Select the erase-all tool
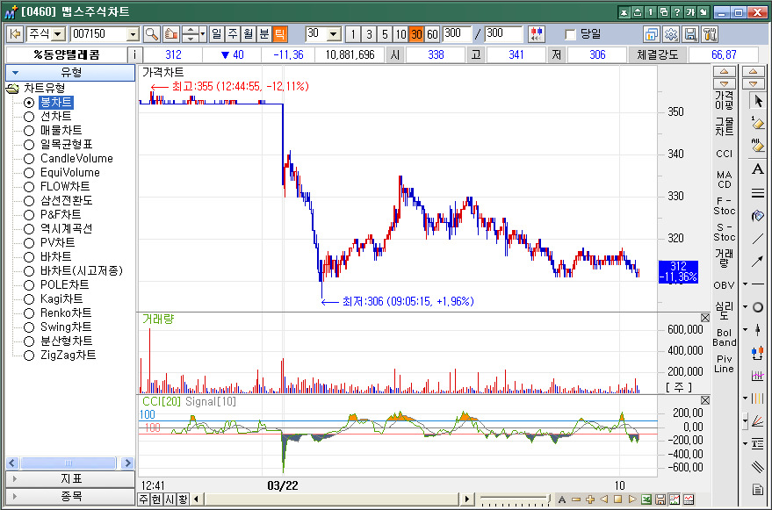 pyautogui.click(x=758, y=145)
